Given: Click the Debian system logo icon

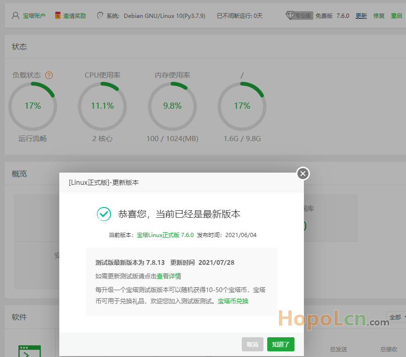Looking at the screenshot, I should [100, 16].
